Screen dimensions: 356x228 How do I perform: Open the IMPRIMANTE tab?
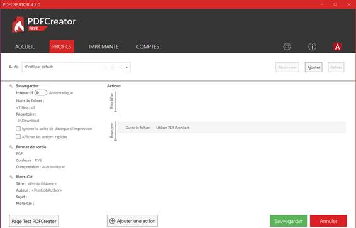[x=104, y=46]
